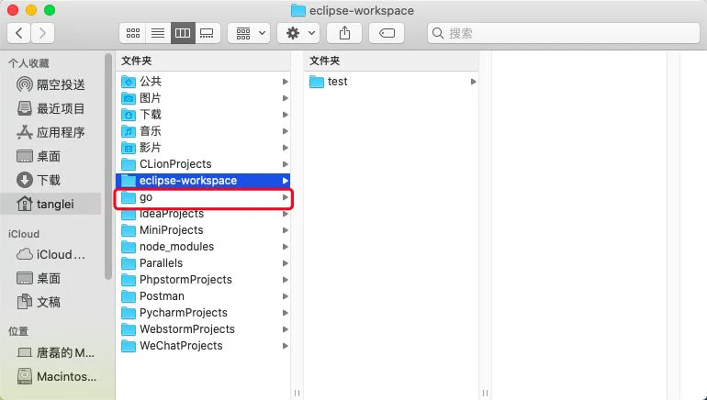Expand arrow next to node_modules
Screen dimensions: 707x400
[285, 247]
